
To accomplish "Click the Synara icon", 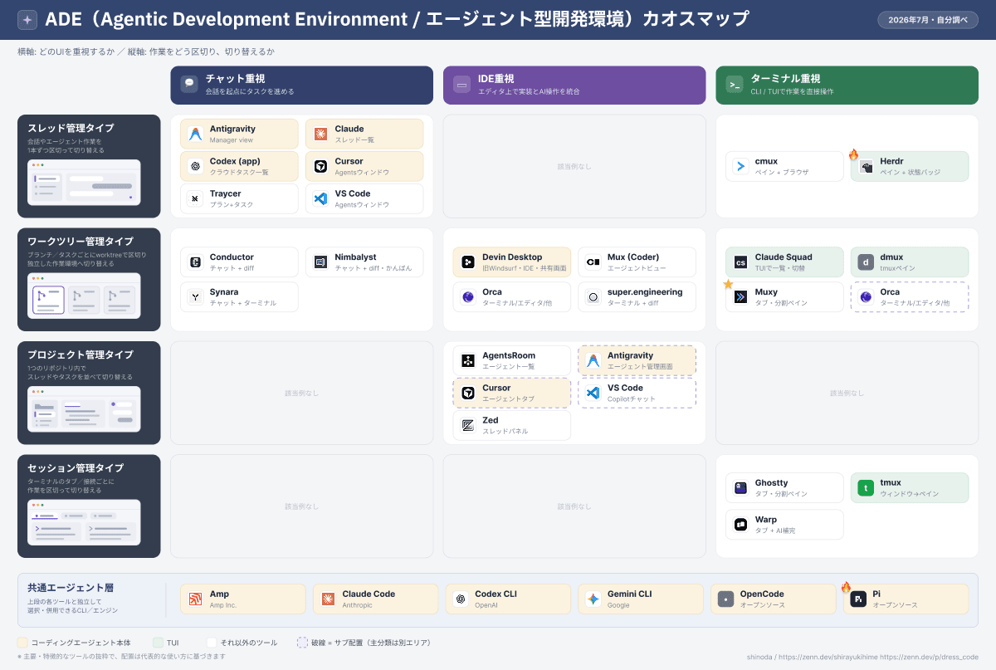I will pos(196,296).
